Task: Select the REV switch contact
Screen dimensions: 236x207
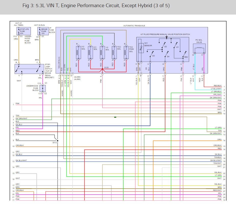Action: coord(185,54)
